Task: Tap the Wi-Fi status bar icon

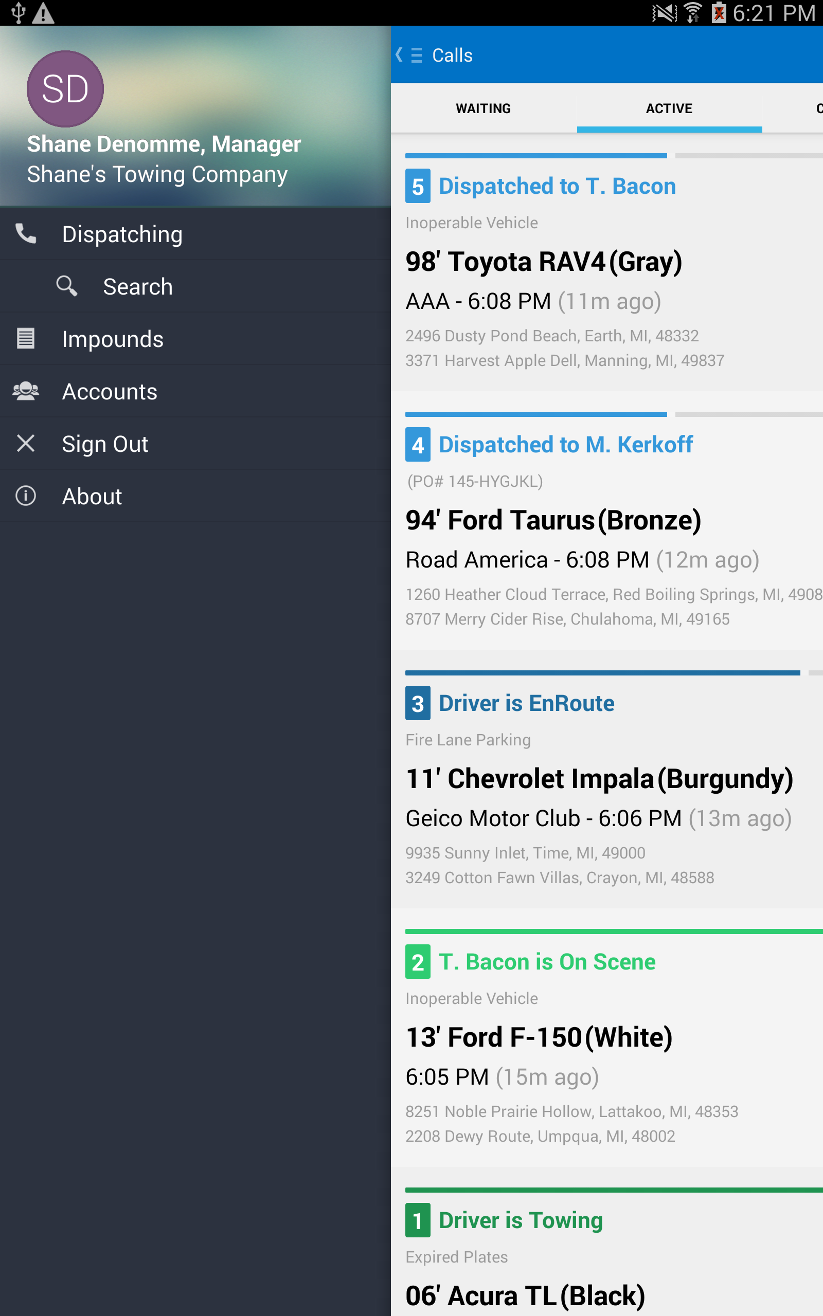Action: 692,12
